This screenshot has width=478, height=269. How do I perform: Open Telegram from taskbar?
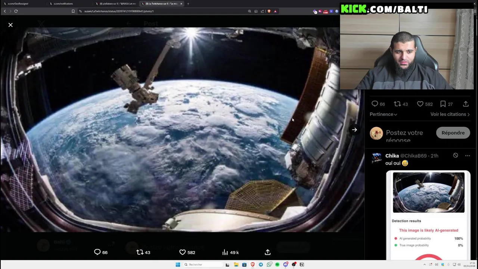[x=261, y=265]
